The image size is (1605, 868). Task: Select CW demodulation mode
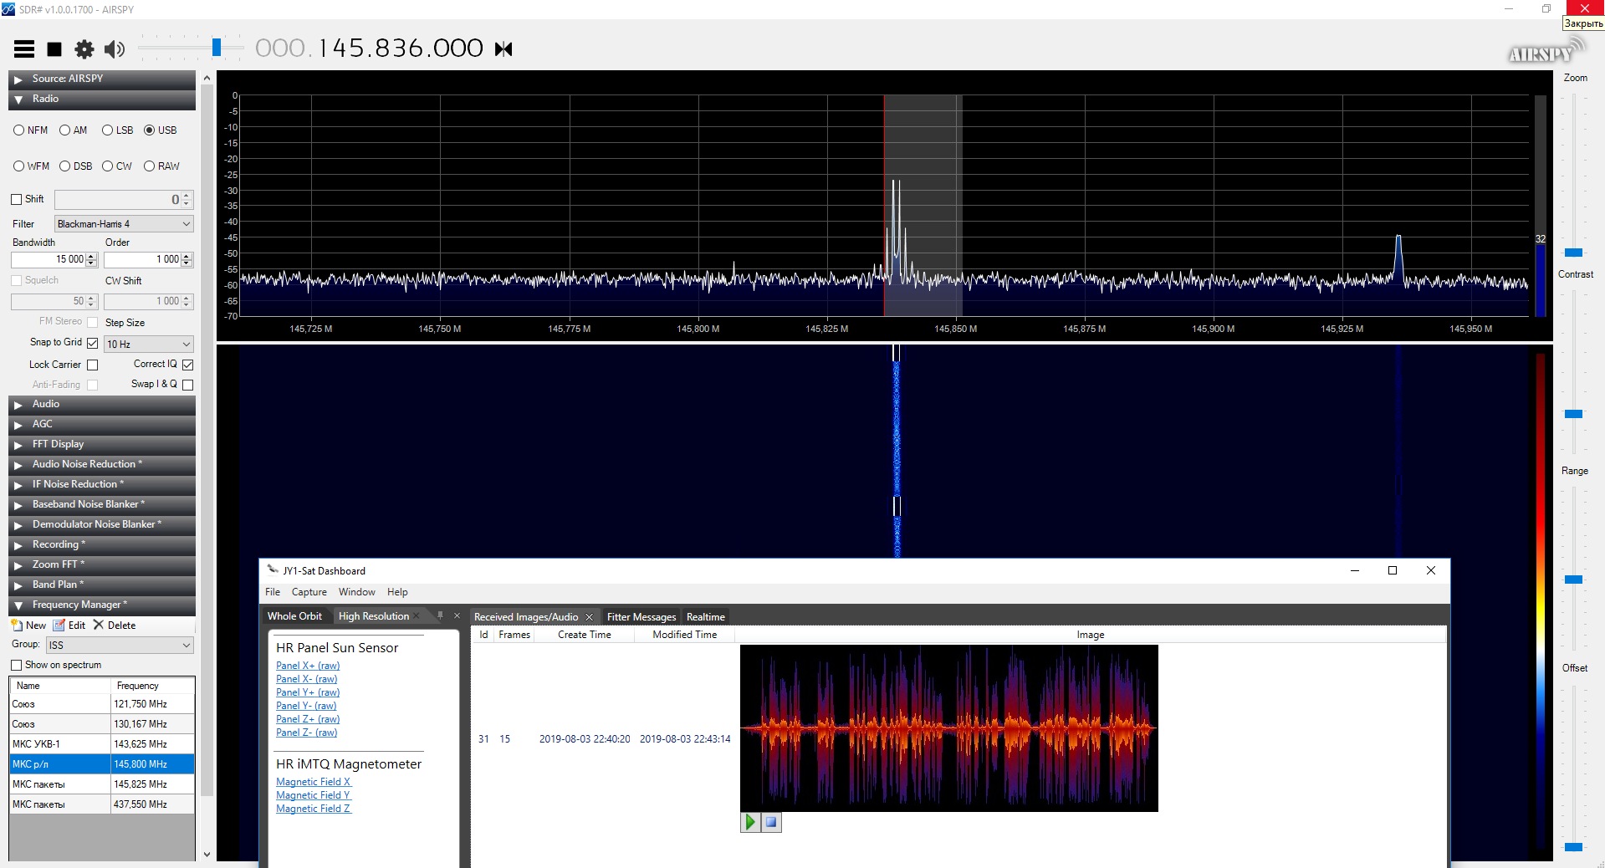tap(117, 166)
